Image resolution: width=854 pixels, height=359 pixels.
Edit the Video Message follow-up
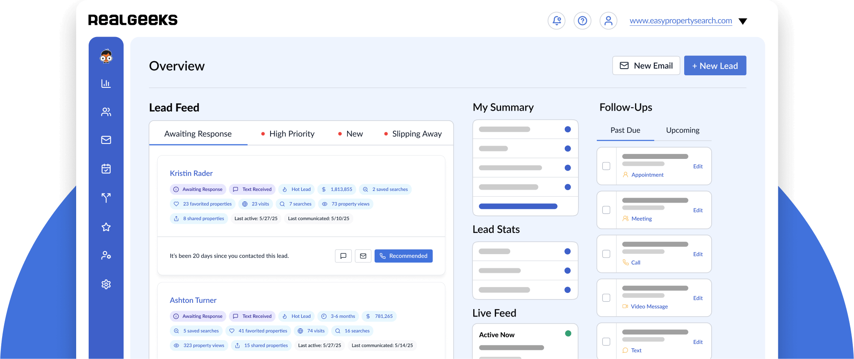click(x=698, y=298)
